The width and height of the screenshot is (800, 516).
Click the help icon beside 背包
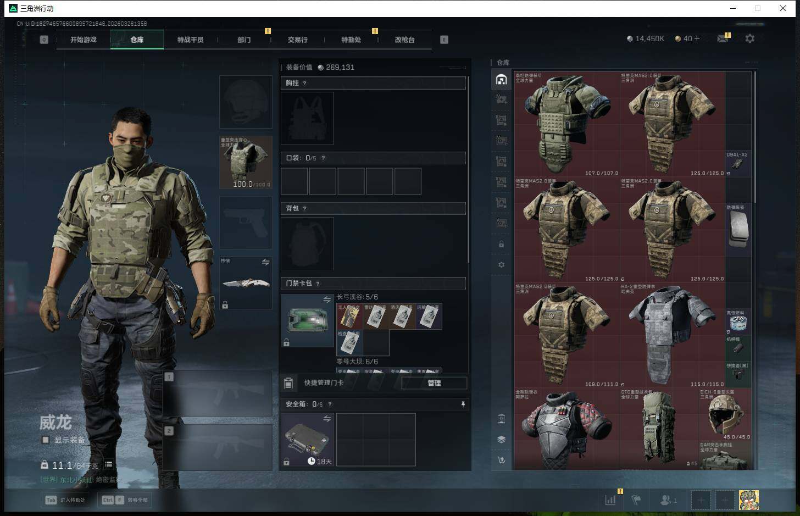tap(304, 208)
